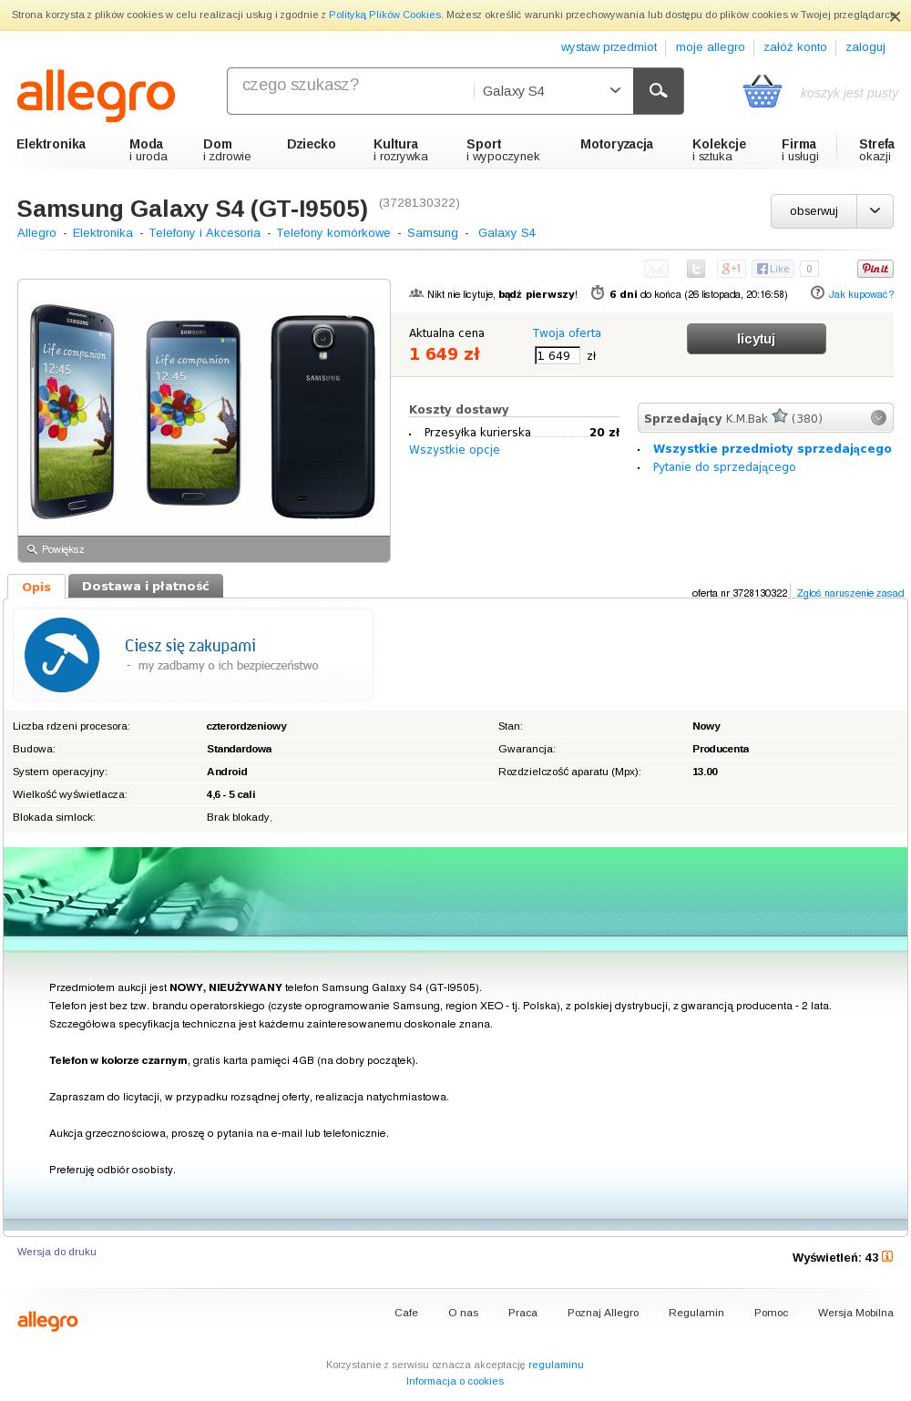Viewport: 911px width, 1401px height.
Task: Expand the obserwuj arrow dropdown
Action: [x=875, y=211]
